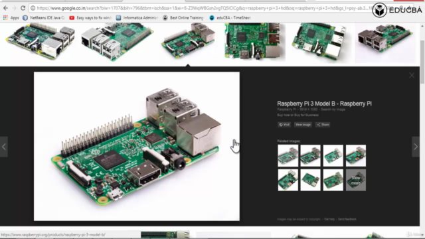Click the Share button
This screenshot has width=425, height=239.
click(x=323, y=125)
